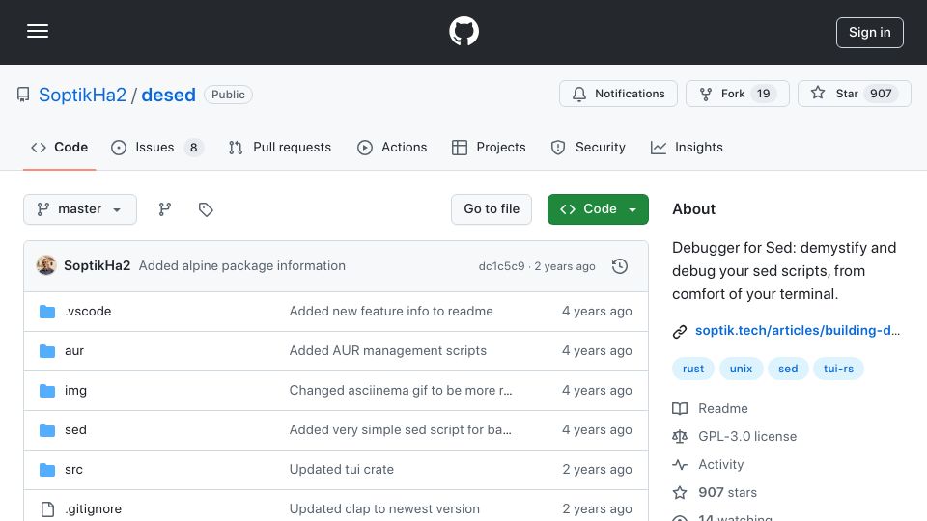Fork the repository with the Fork button
Screen dimensions: 927x521
click(x=737, y=94)
